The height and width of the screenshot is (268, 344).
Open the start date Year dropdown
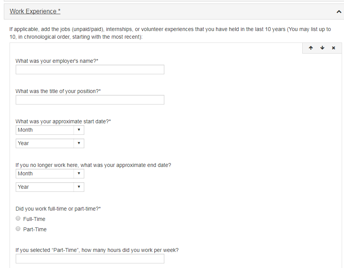(50, 144)
